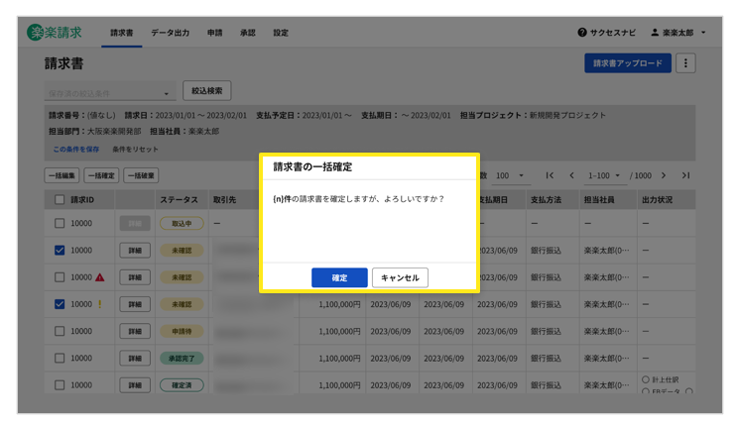Click the 楽楽請求 logo
Viewport: 738px width, 426px height.
pyautogui.click(x=56, y=33)
